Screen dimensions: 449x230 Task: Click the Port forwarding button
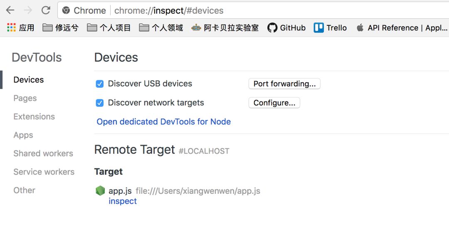tap(284, 84)
